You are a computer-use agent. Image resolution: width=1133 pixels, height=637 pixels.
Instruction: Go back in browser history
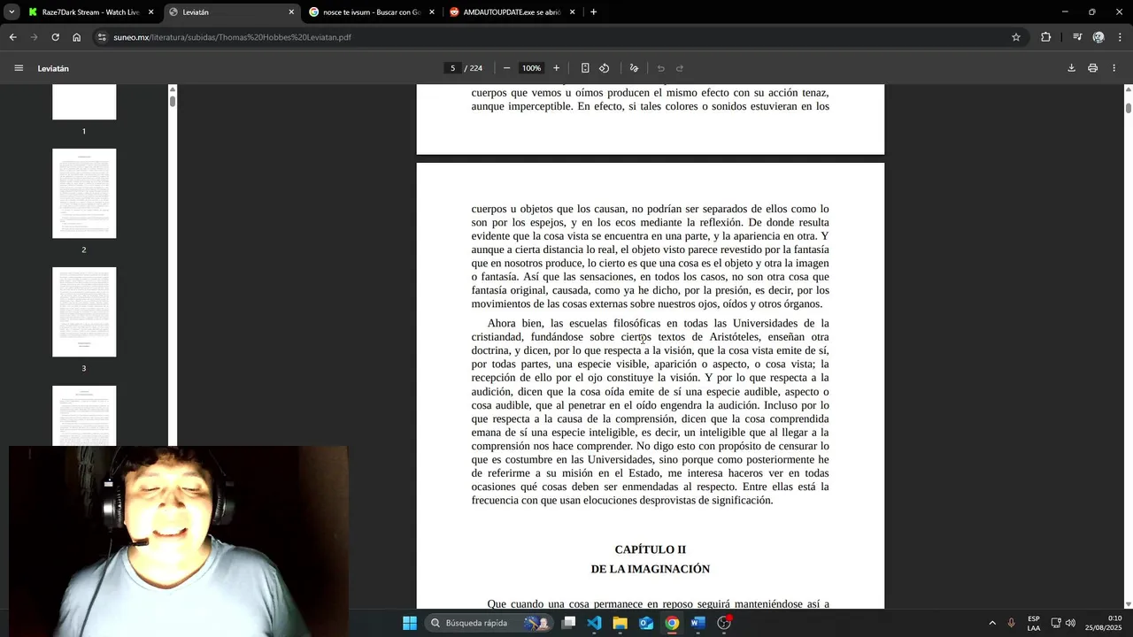(x=12, y=37)
